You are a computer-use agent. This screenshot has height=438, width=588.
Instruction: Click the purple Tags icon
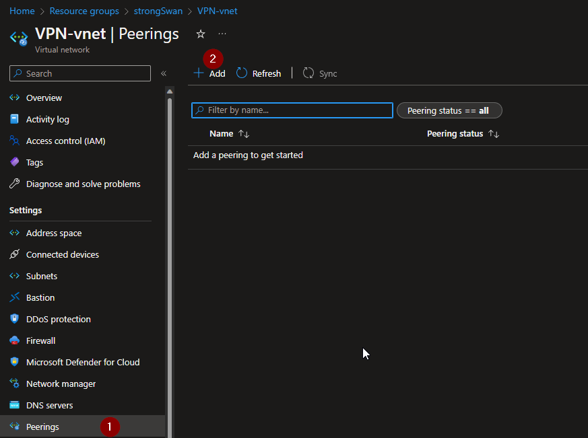point(14,162)
